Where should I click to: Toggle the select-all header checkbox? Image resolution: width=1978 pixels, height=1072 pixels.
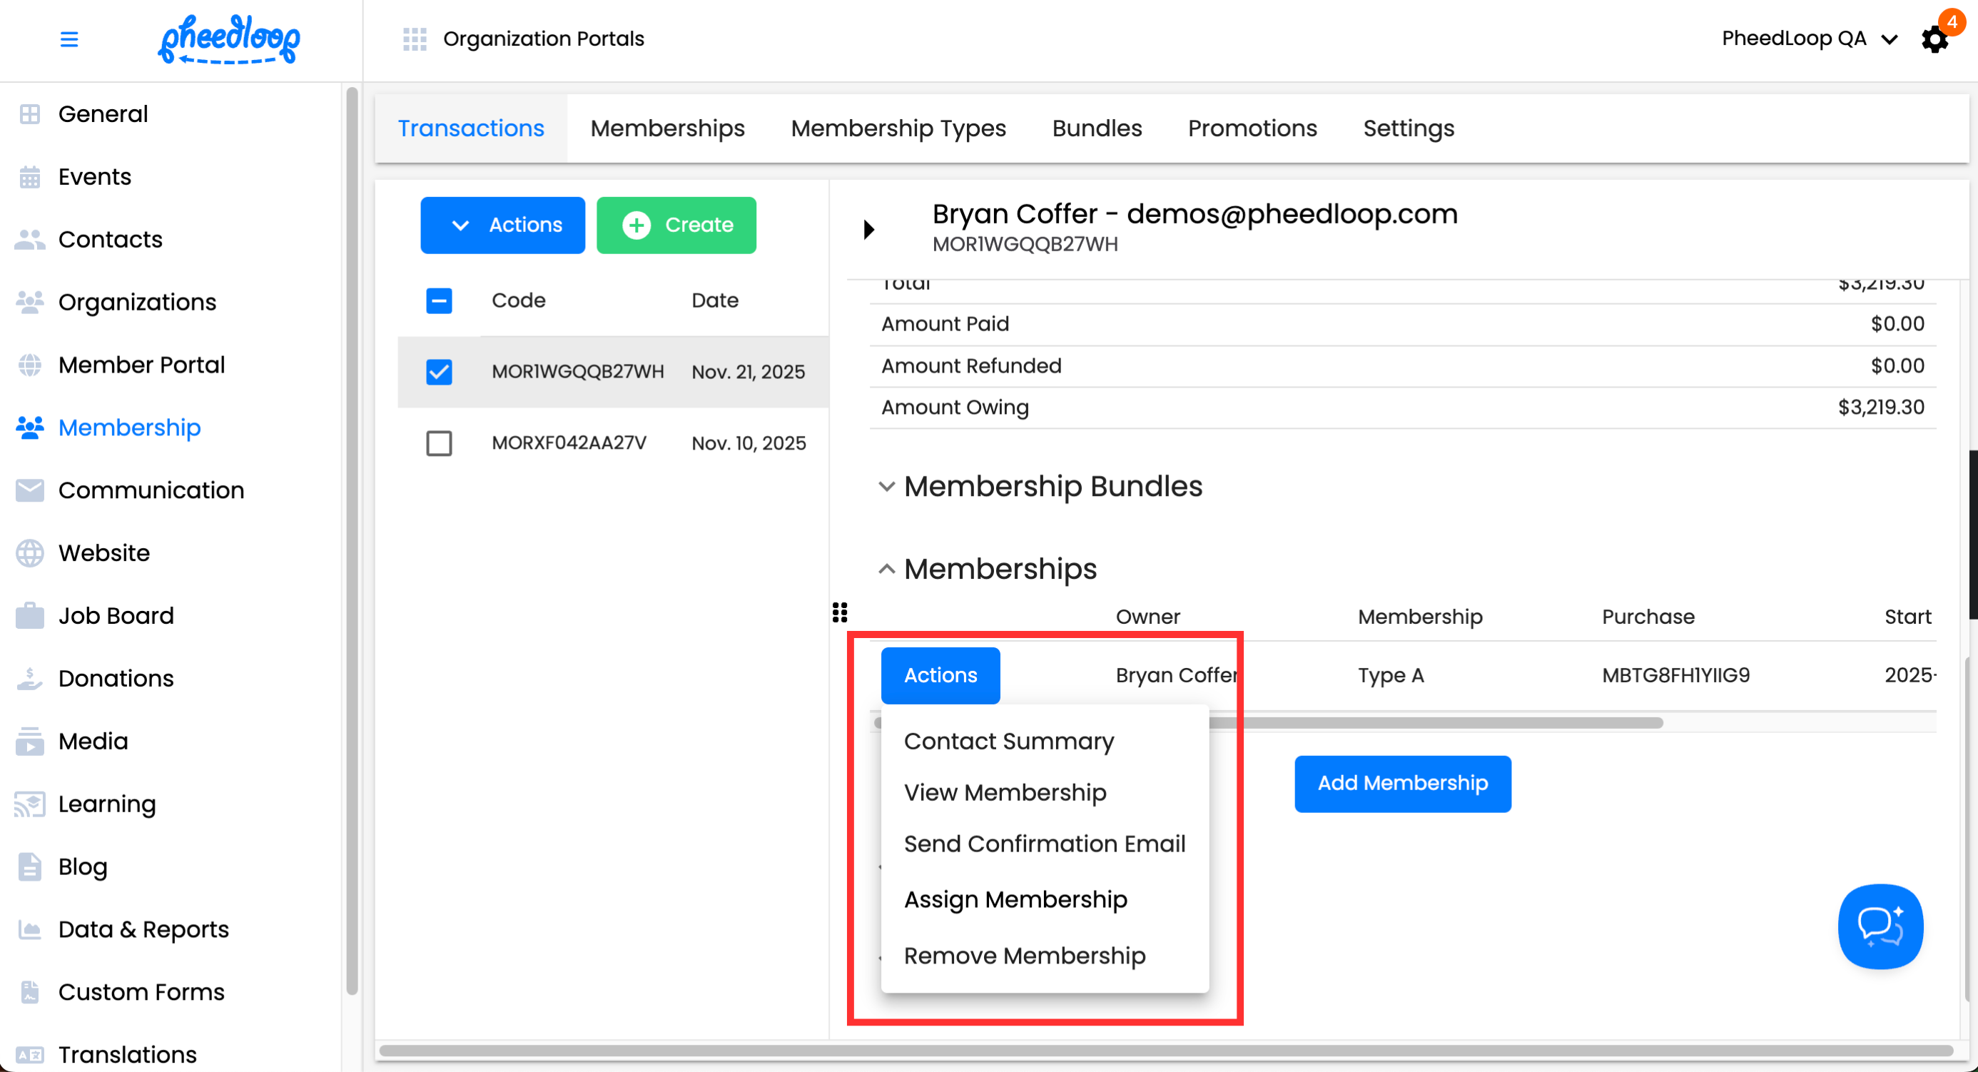[x=438, y=300]
